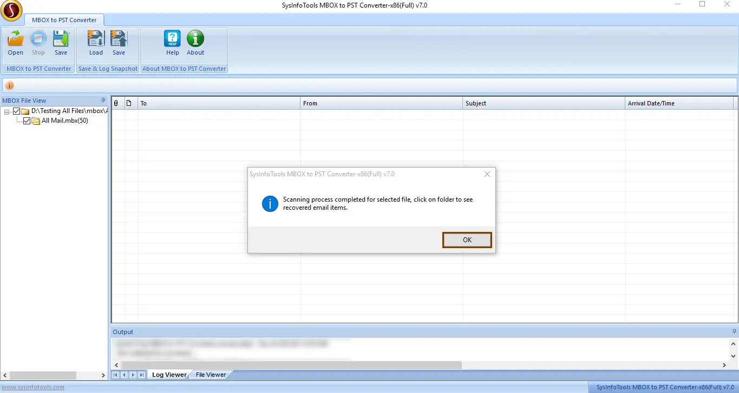This screenshot has height=393, width=739.
Task: Click the 'About MBOX to PST Converter' group label
Action: (184, 69)
